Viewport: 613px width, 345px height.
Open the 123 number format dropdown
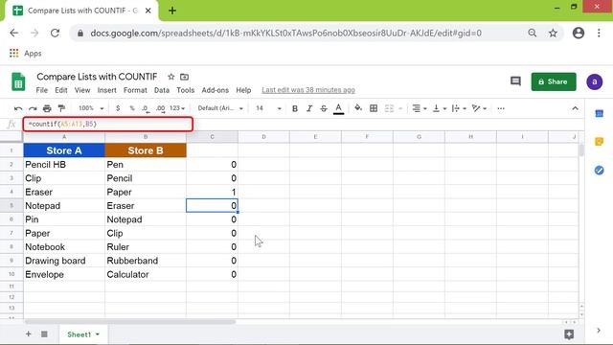(177, 108)
